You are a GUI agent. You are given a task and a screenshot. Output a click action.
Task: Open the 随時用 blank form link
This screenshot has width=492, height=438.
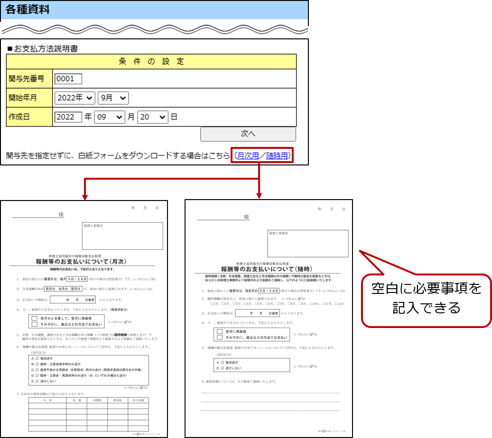pyautogui.click(x=277, y=155)
